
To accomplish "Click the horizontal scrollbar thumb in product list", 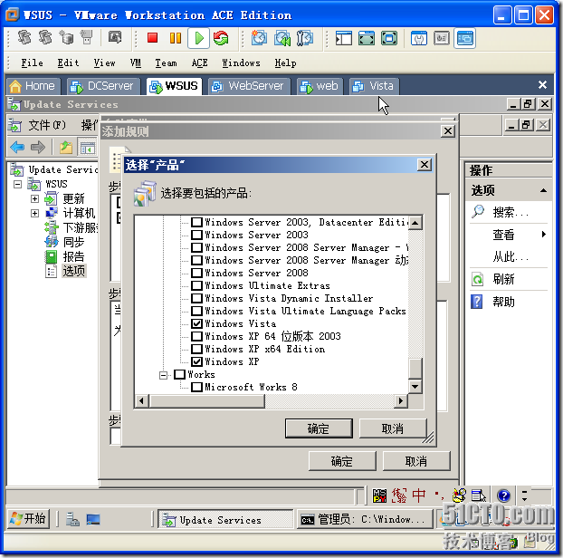I will tap(207, 400).
